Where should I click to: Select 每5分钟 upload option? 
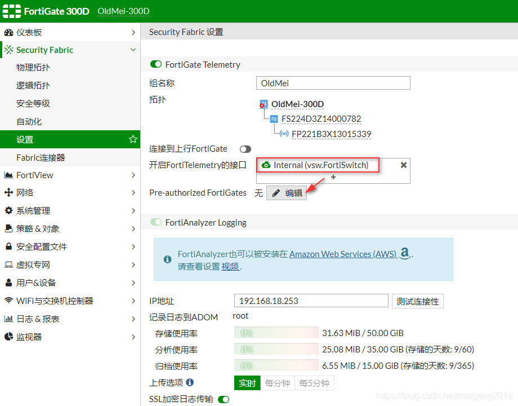pyautogui.click(x=314, y=383)
